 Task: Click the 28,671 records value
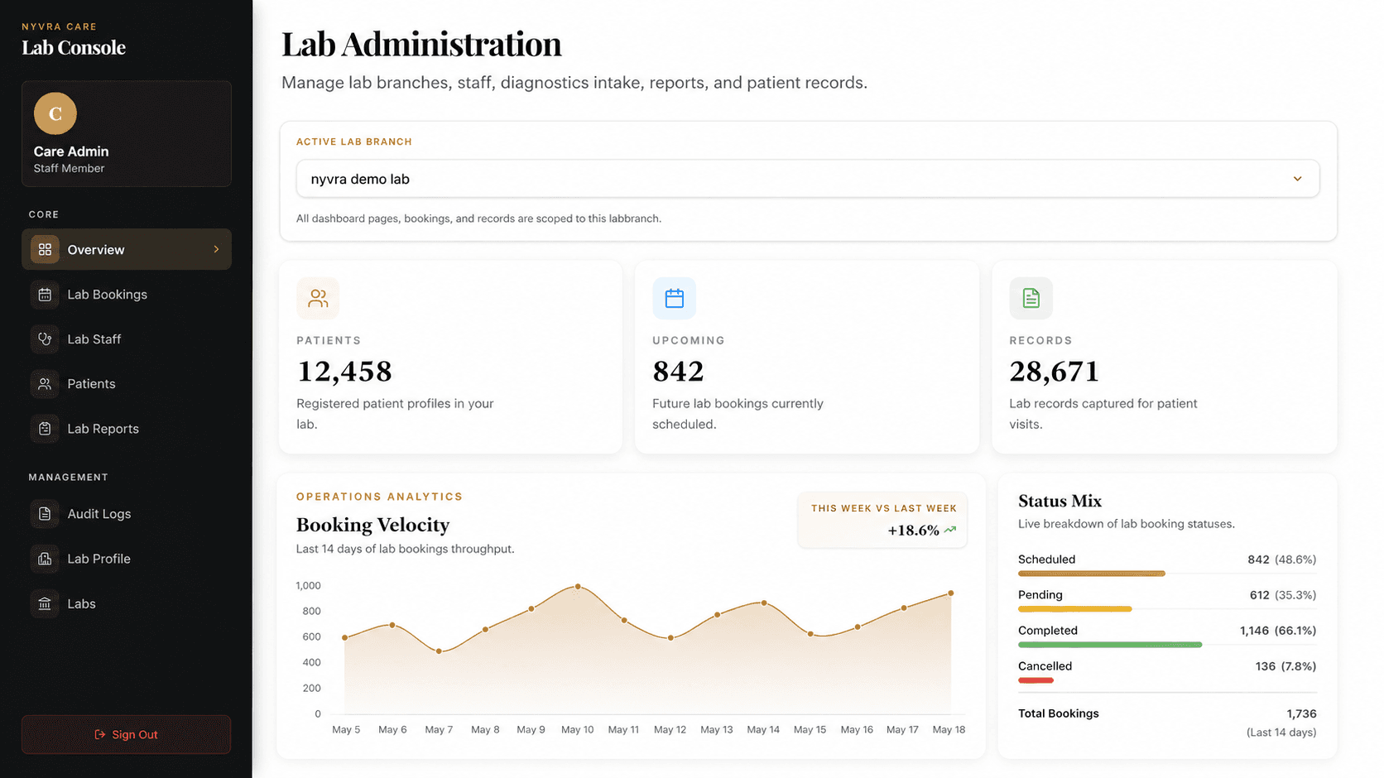click(1054, 372)
